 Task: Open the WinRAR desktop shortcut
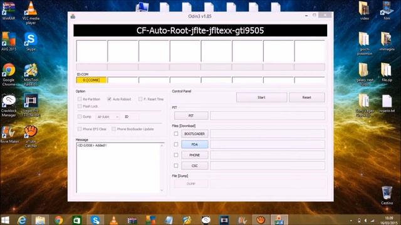click(8, 11)
